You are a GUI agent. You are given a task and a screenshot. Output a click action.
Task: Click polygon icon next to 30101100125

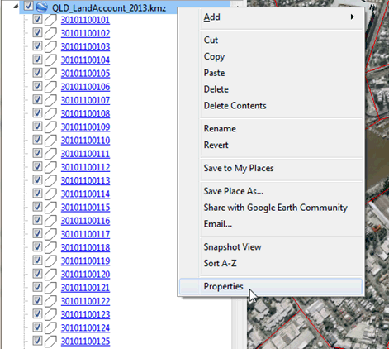click(50, 342)
